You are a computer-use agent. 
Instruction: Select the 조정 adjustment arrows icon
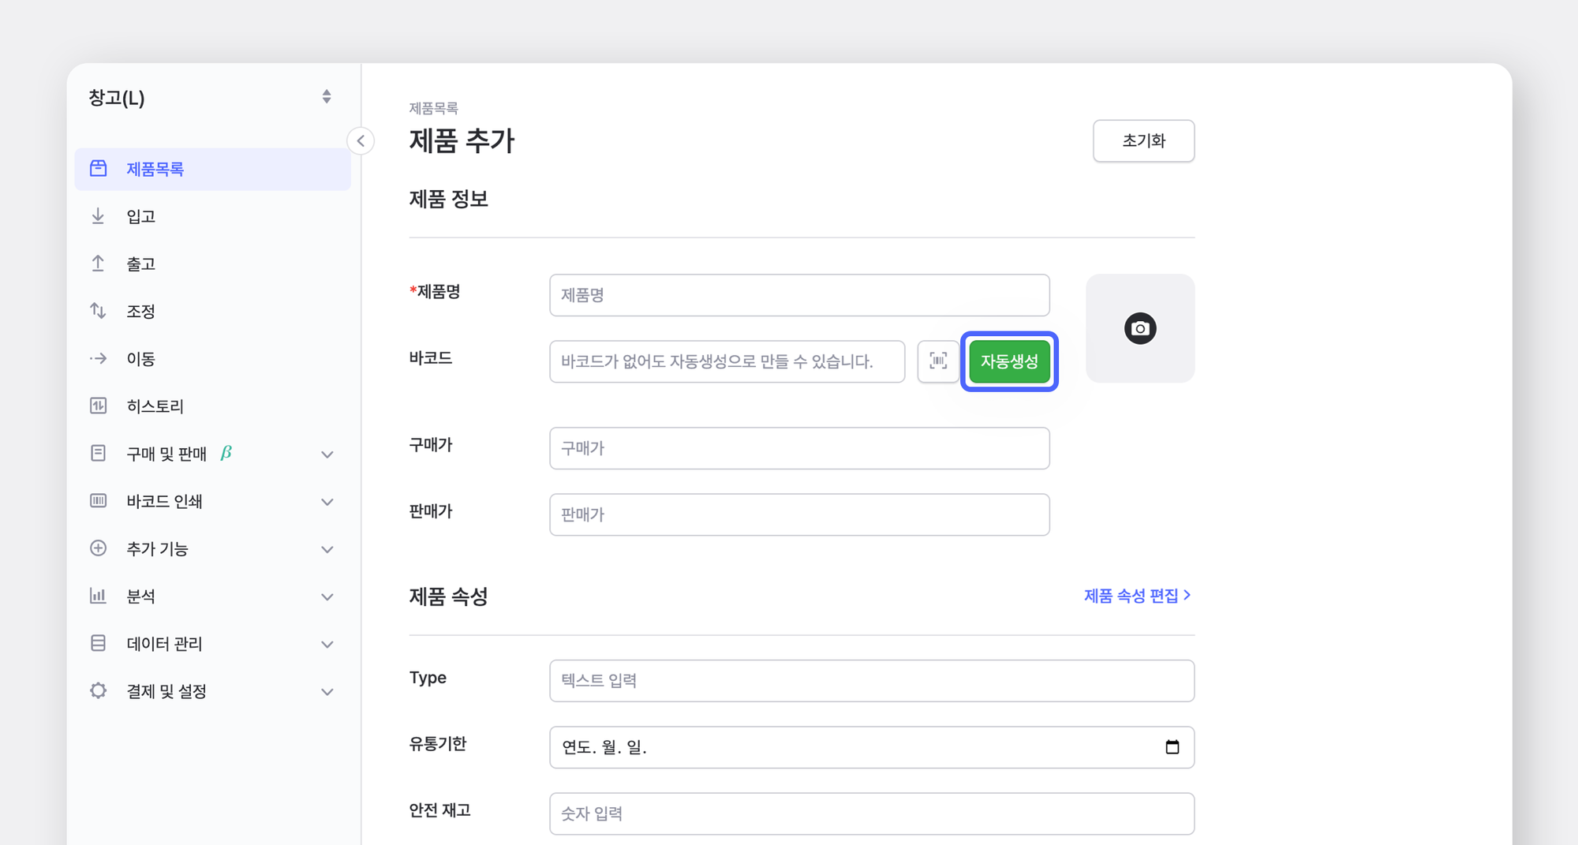pyautogui.click(x=98, y=311)
